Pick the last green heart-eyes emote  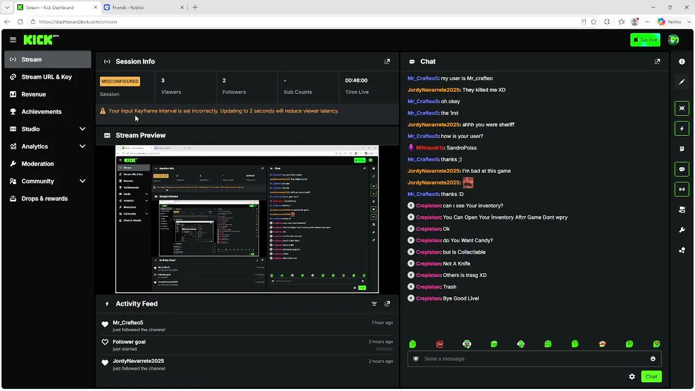[656, 344]
